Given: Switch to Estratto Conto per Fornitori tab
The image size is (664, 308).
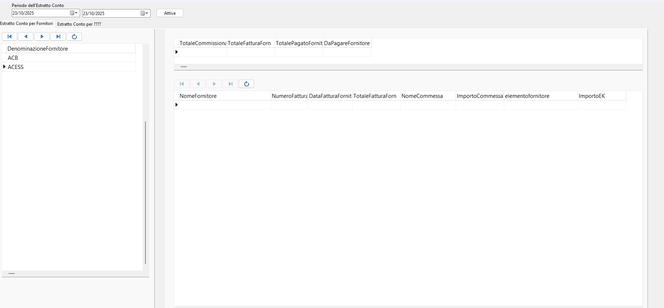Looking at the screenshot, I should tap(26, 23).
